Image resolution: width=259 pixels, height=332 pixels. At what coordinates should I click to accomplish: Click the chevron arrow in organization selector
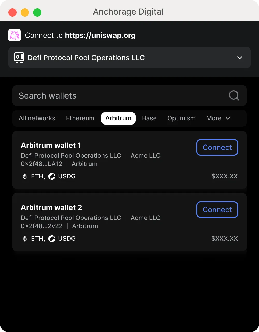(x=240, y=58)
